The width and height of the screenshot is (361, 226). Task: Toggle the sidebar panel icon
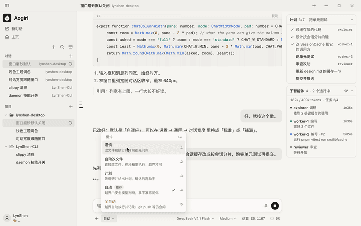click(x=7, y=6)
